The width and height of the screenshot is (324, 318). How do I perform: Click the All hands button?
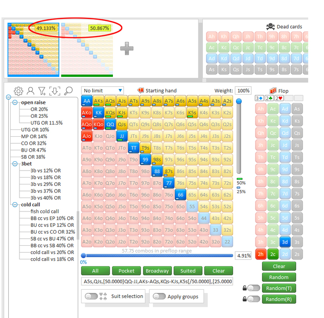[95, 271]
